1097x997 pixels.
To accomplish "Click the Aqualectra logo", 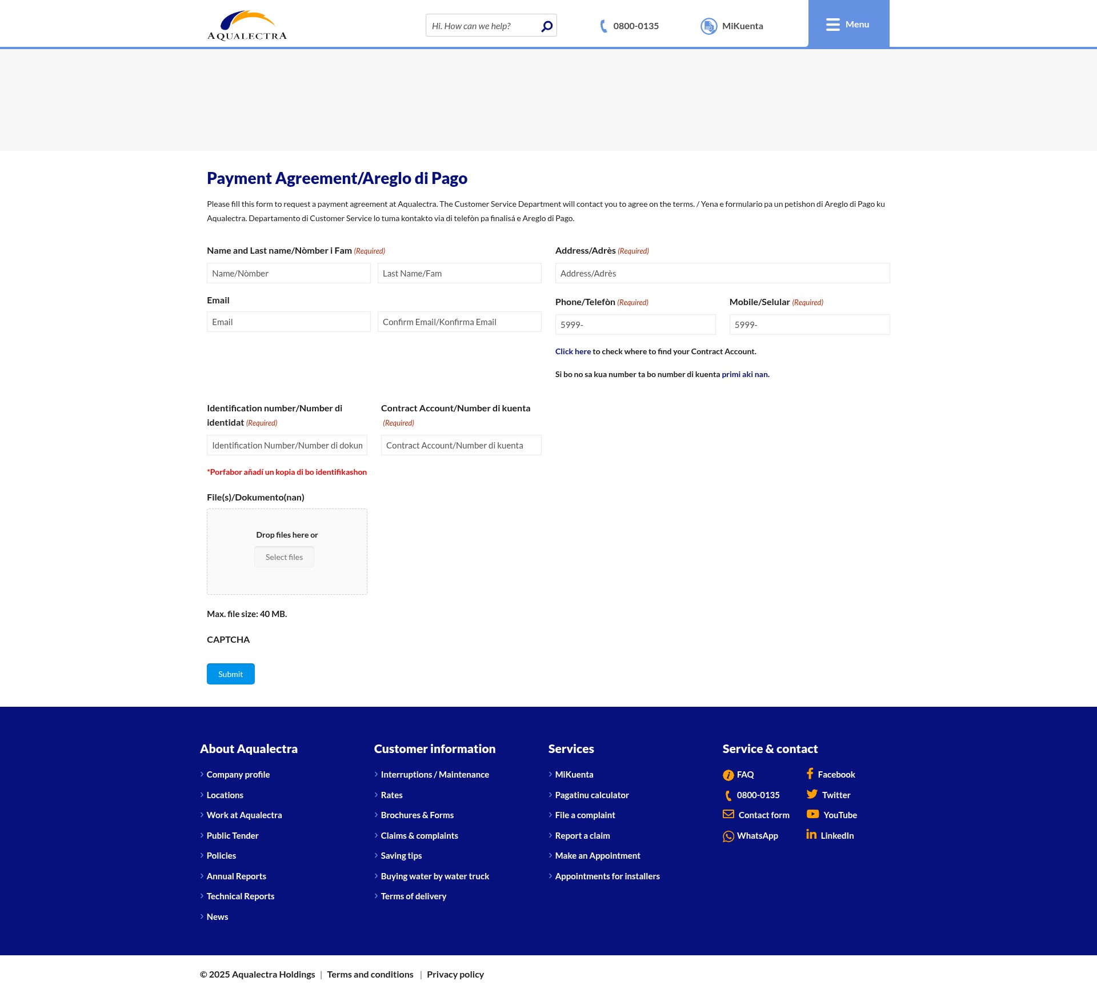I will click(247, 25).
